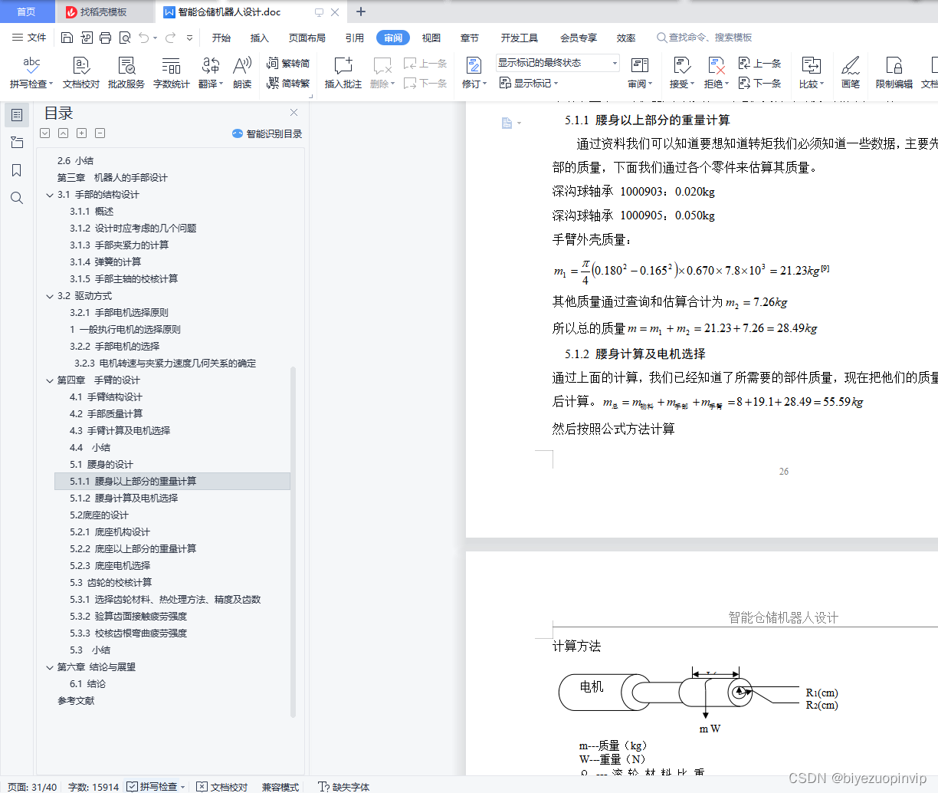938x793 pixels.
Task: Click the Save icon in quick access bar
Action: (x=67, y=38)
